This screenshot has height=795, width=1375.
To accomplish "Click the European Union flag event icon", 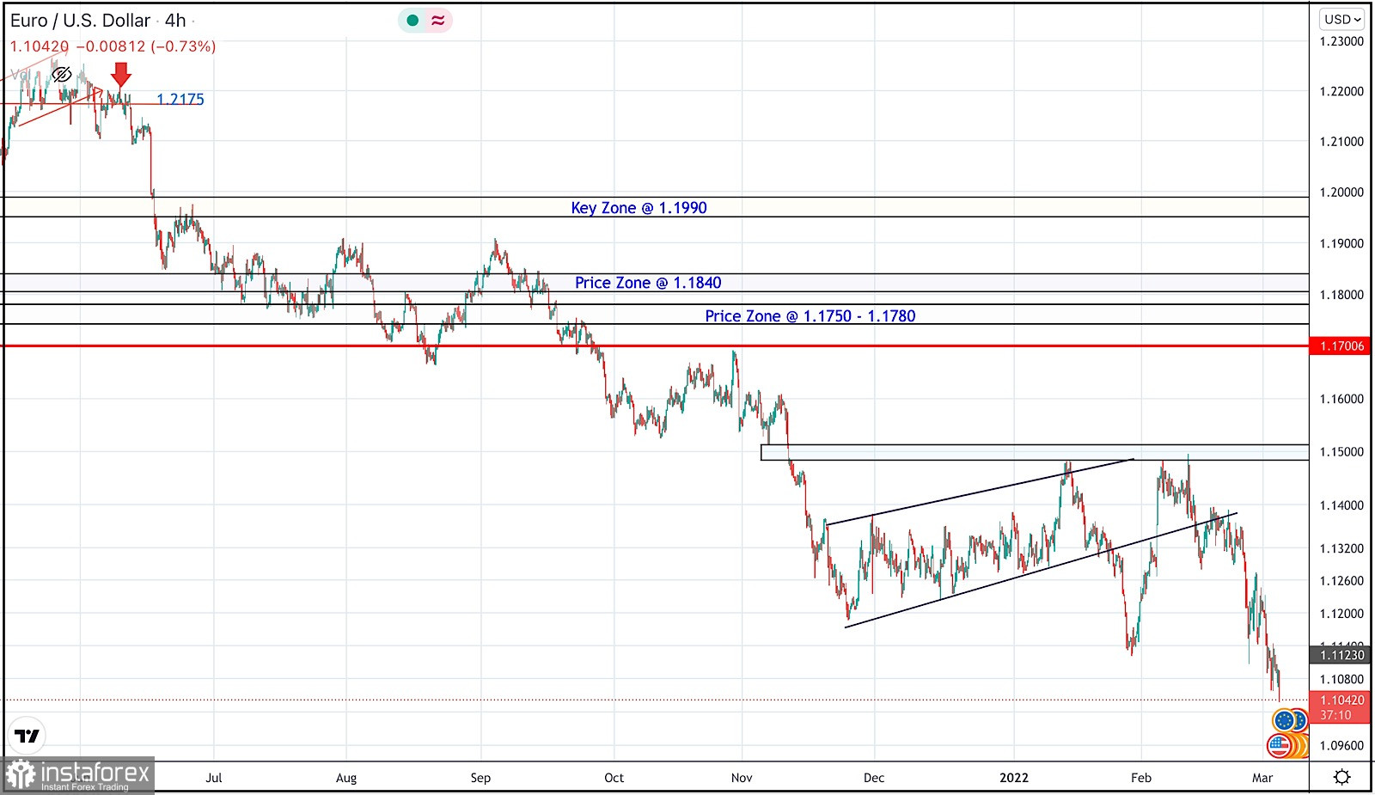I will (x=1285, y=720).
